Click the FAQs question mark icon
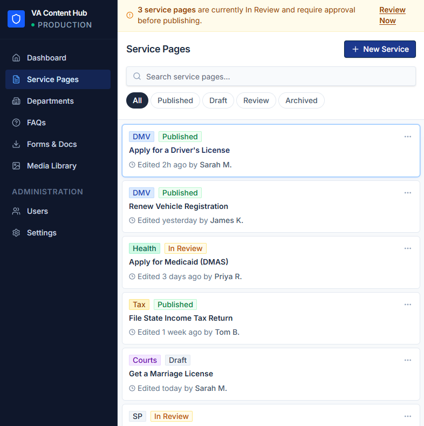Image resolution: width=424 pixels, height=426 pixels. (x=16, y=123)
